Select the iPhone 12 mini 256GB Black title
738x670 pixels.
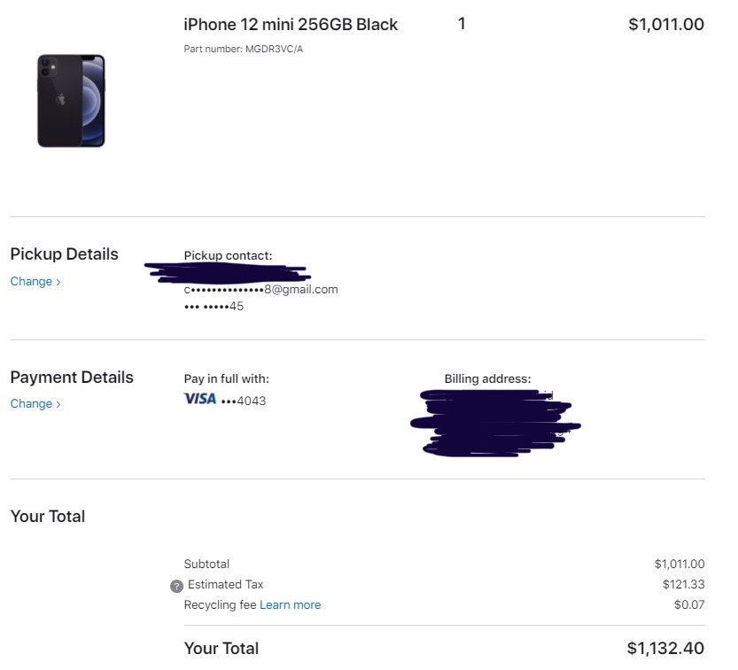coord(291,25)
